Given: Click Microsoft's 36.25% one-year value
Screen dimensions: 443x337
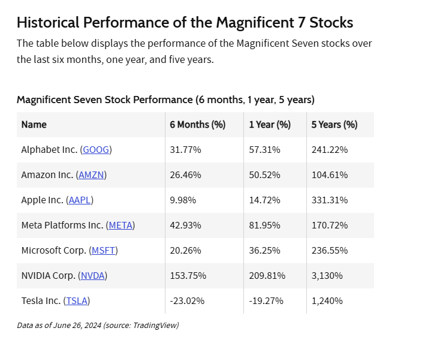Looking at the screenshot, I should pos(265,251).
